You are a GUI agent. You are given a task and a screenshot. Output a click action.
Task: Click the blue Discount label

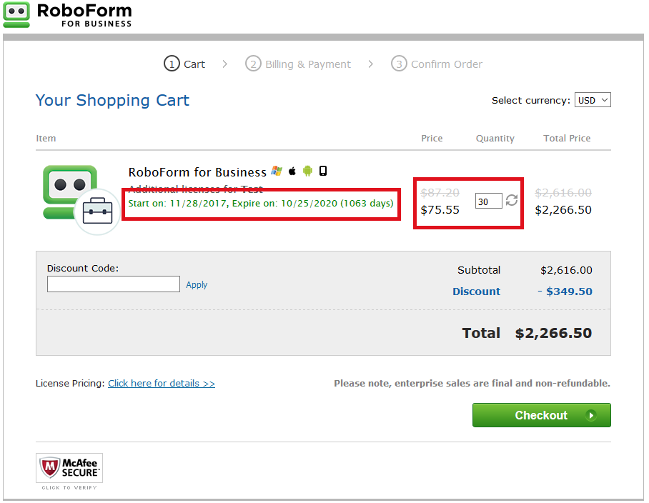[x=477, y=292]
